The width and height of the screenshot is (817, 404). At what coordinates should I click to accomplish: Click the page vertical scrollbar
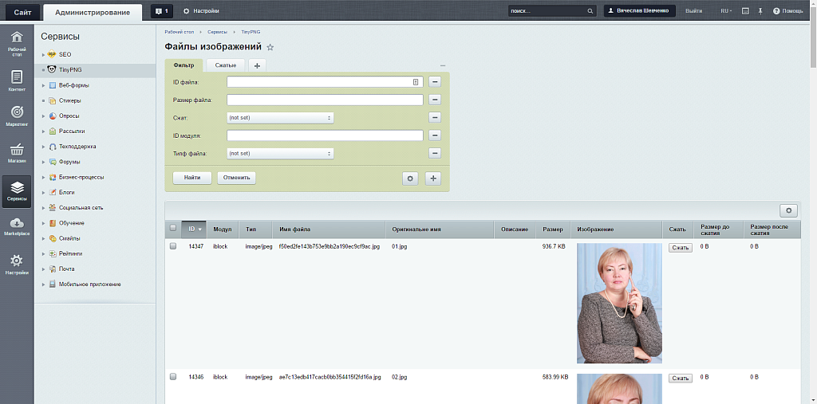coord(813,39)
